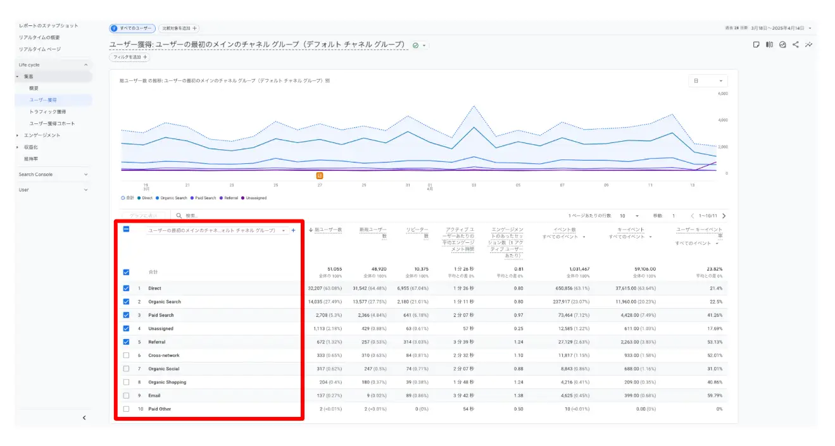Open the customize report pencil-note icon
835x446 pixels.
pos(756,45)
